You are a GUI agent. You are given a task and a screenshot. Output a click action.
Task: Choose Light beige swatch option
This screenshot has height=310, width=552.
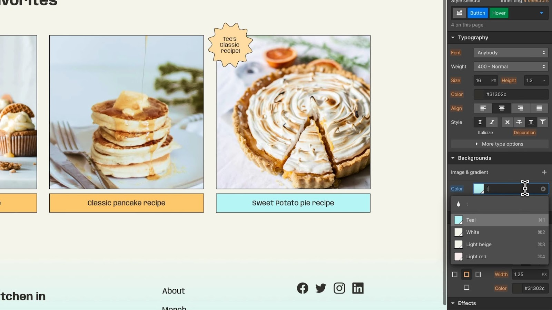[500, 245]
